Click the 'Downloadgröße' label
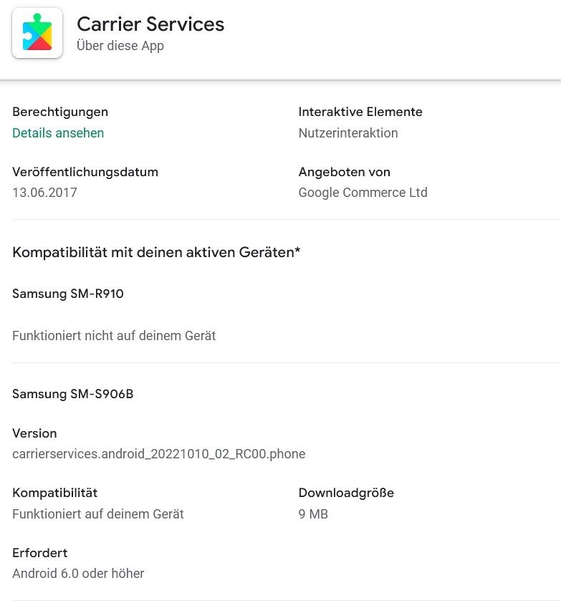This screenshot has width=561, height=603. [x=346, y=493]
